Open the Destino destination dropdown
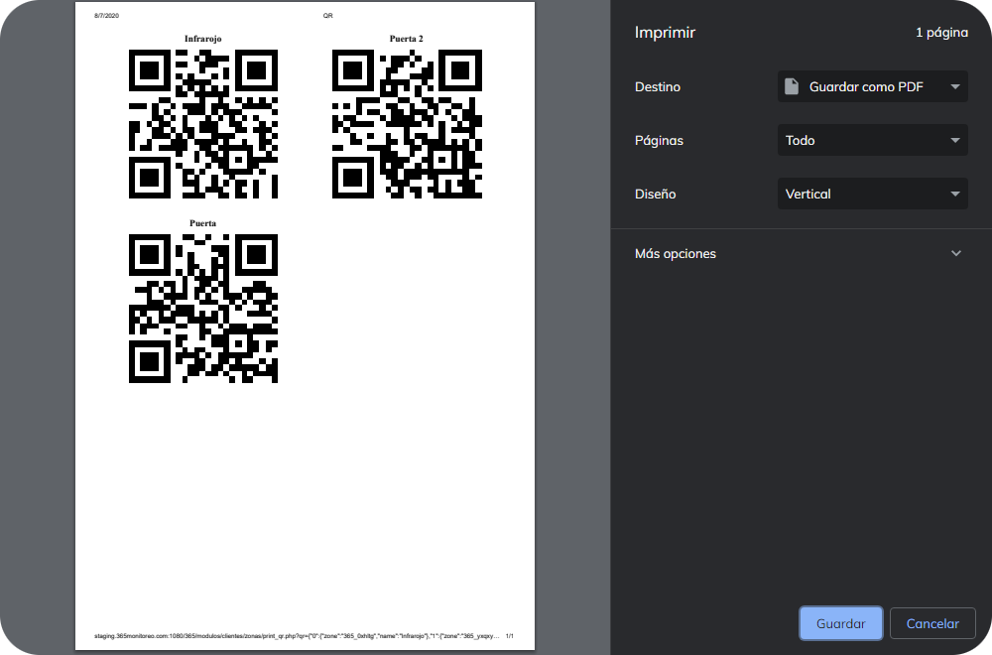The width and height of the screenshot is (992, 655). point(873,86)
